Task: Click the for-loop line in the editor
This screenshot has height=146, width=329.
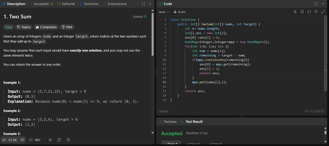Action: [207, 46]
